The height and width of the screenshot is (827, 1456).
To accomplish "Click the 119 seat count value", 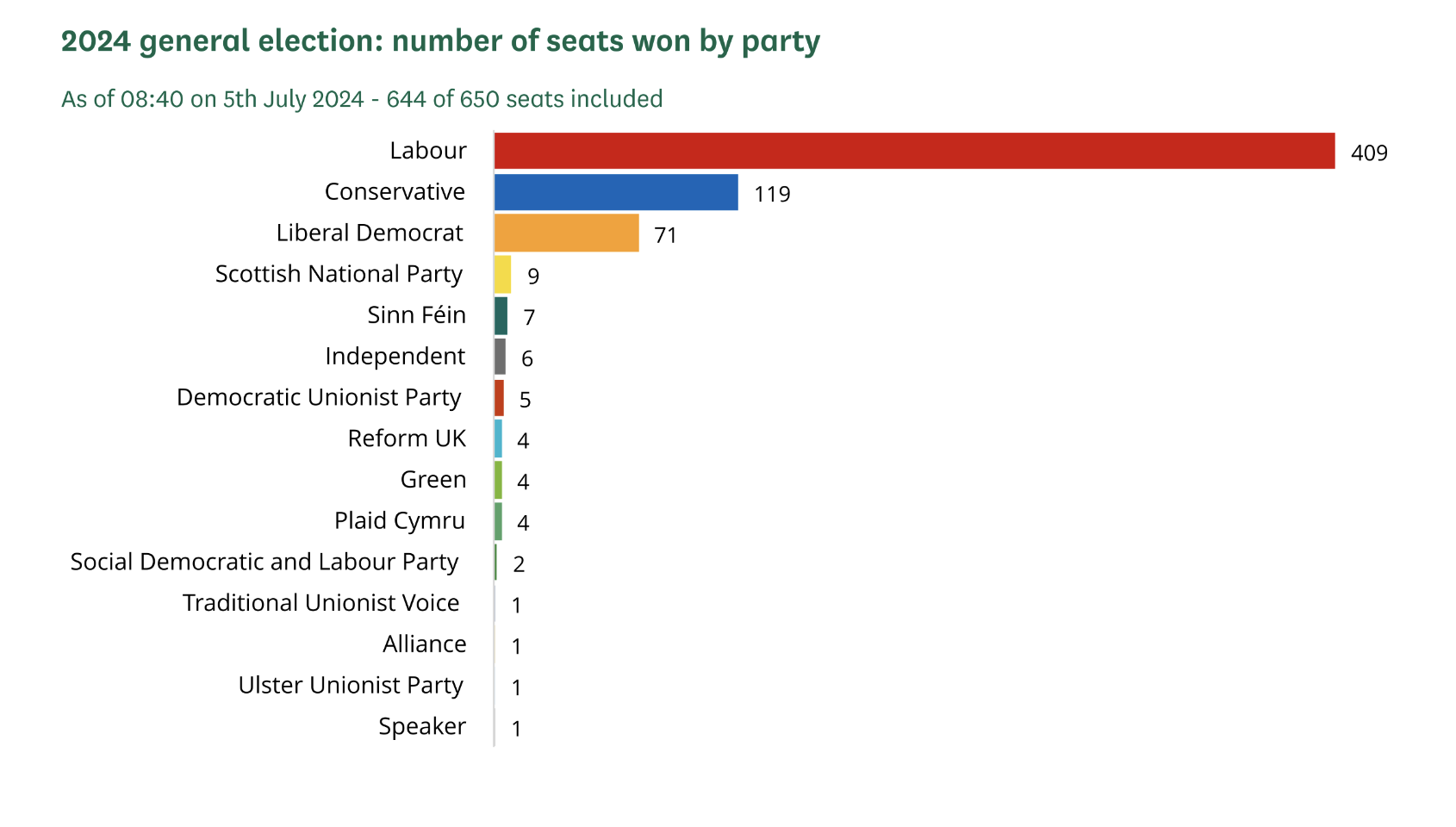I will coord(772,195).
